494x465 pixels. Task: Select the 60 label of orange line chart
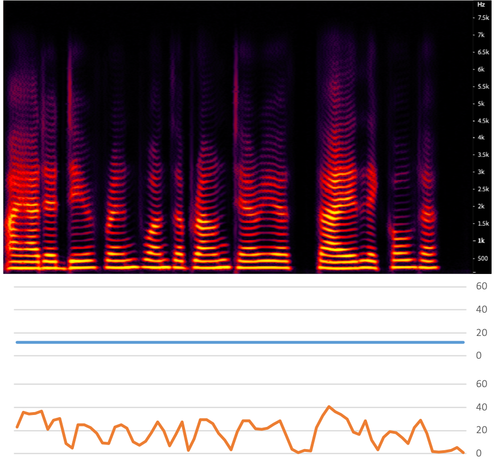(481, 384)
